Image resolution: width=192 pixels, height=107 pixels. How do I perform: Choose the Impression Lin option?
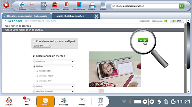coord(37,71)
